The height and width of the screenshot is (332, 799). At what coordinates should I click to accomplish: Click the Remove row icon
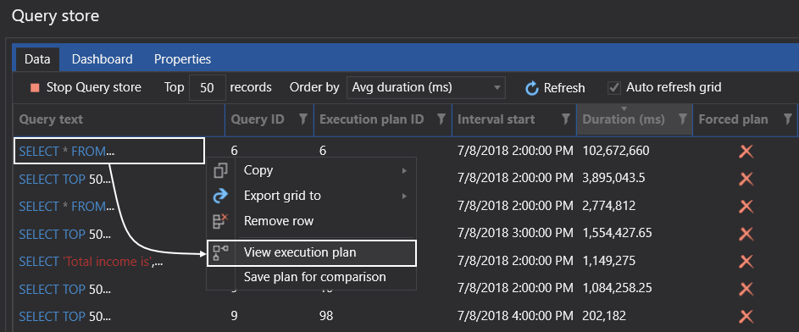point(220,221)
